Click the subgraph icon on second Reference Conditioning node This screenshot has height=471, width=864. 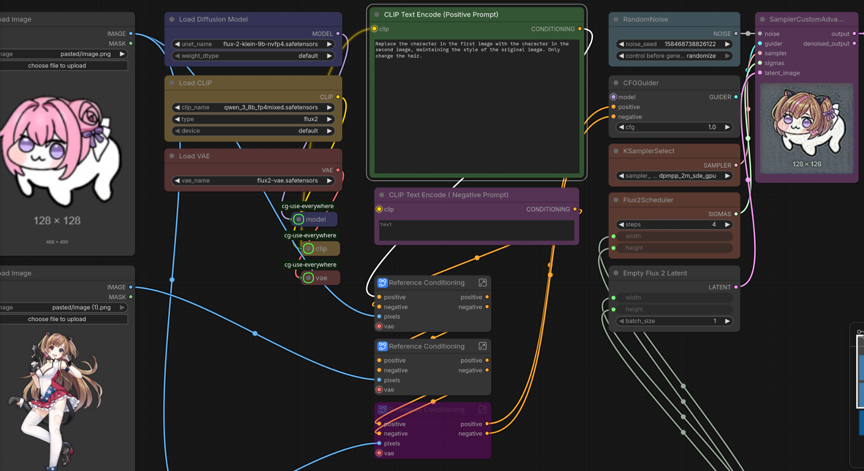(x=382, y=346)
